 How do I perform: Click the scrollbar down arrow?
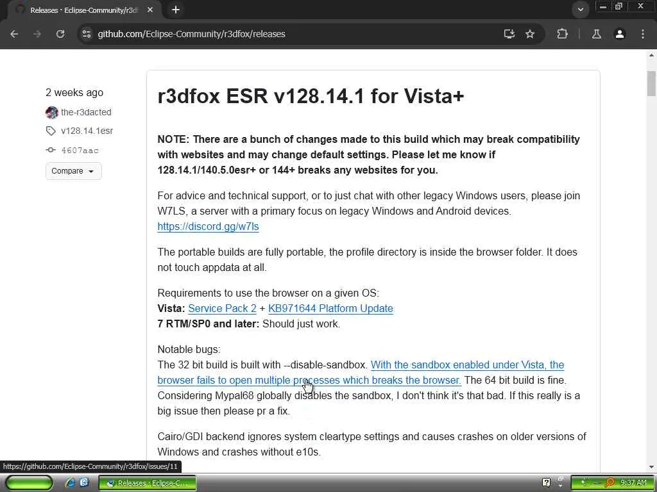point(651,467)
